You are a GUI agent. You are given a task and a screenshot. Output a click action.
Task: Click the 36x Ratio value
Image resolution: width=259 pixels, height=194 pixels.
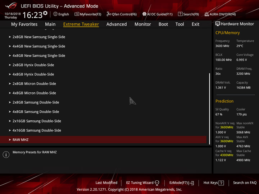[218, 74]
